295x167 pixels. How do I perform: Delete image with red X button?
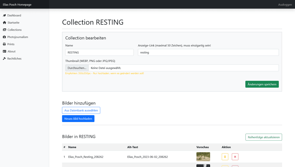tap(235, 157)
